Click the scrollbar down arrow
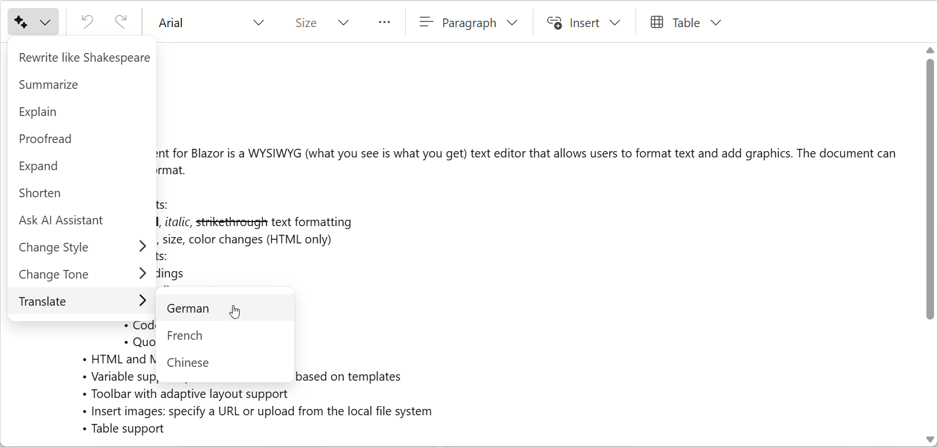This screenshot has height=447, width=938. pyautogui.click(x=930, y=440)
